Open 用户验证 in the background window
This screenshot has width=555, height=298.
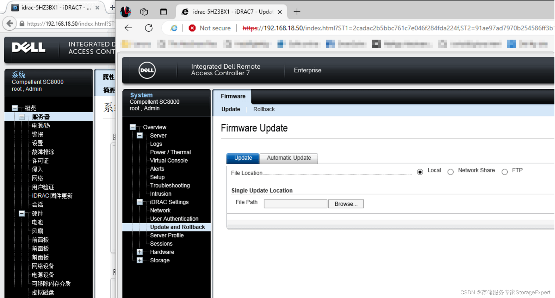click(43, 187)
